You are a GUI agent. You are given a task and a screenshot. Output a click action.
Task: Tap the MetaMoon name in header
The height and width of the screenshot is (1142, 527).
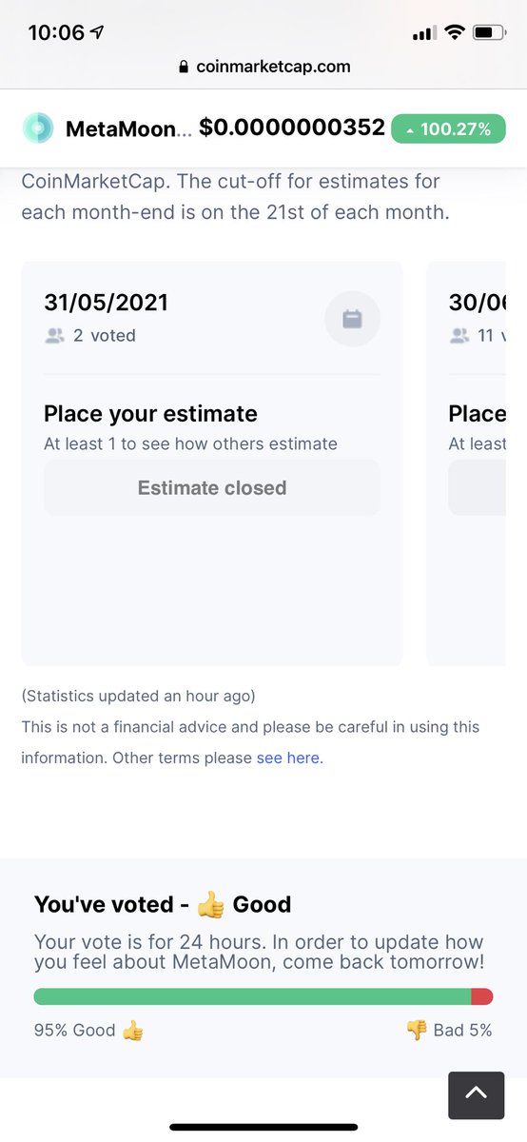click(122, 129)
